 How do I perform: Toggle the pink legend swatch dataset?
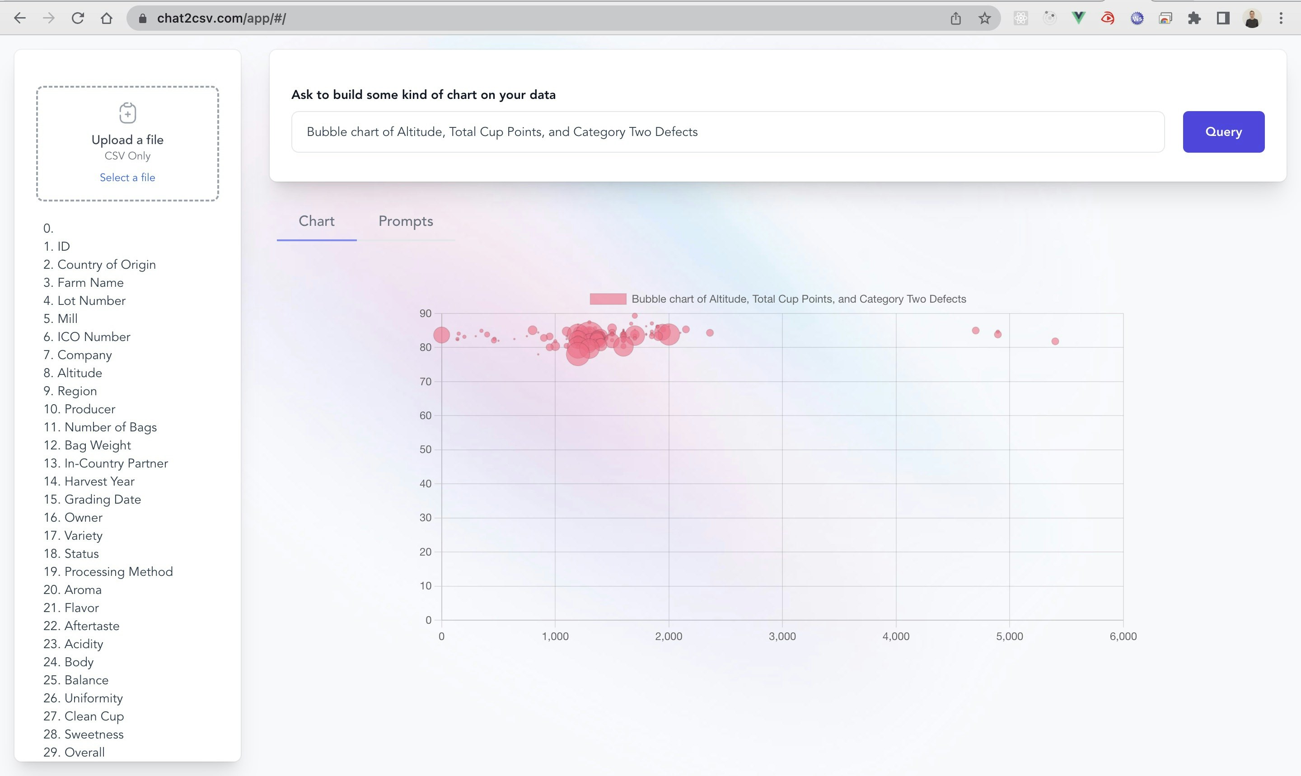pyautogui.click(x=608, y=299)
